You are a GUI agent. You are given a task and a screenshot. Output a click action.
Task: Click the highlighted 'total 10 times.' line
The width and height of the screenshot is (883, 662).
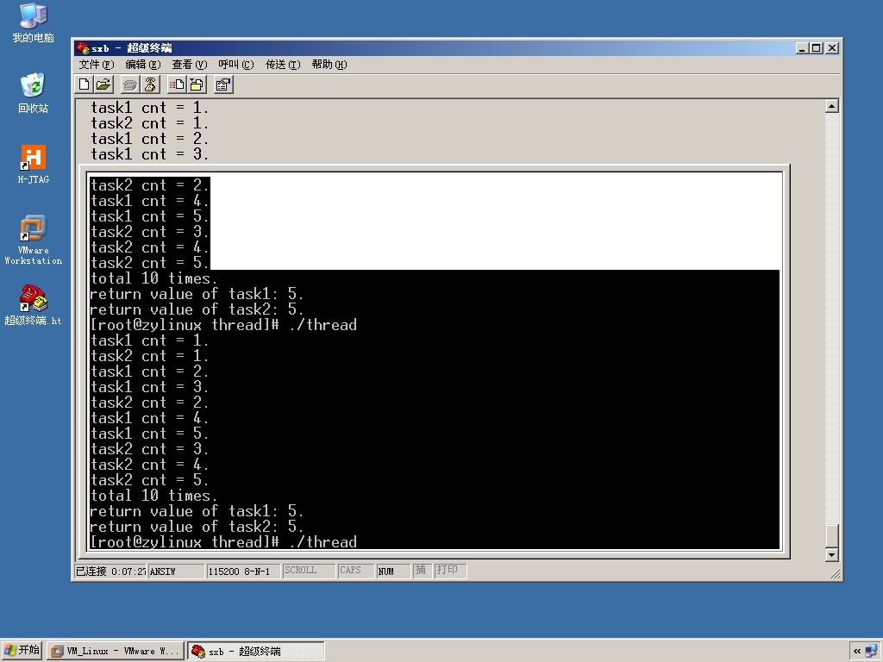153,278
